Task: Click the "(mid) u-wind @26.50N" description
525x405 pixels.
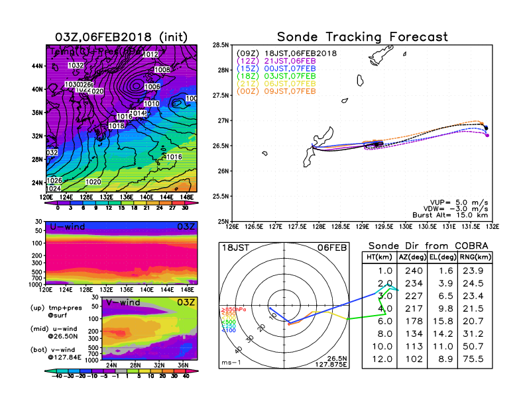Action: pyautogui.click(x=54, y=332)
